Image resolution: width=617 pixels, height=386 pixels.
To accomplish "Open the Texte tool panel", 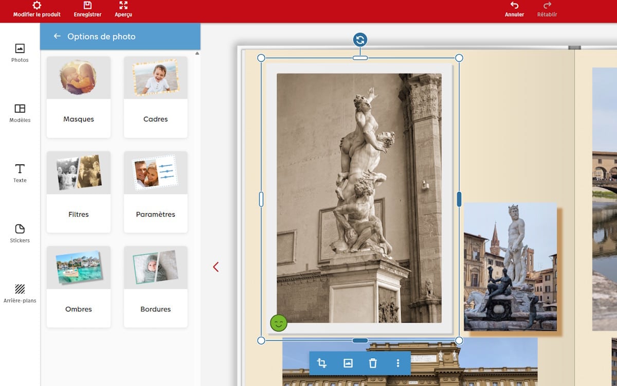I will (20, 173).
